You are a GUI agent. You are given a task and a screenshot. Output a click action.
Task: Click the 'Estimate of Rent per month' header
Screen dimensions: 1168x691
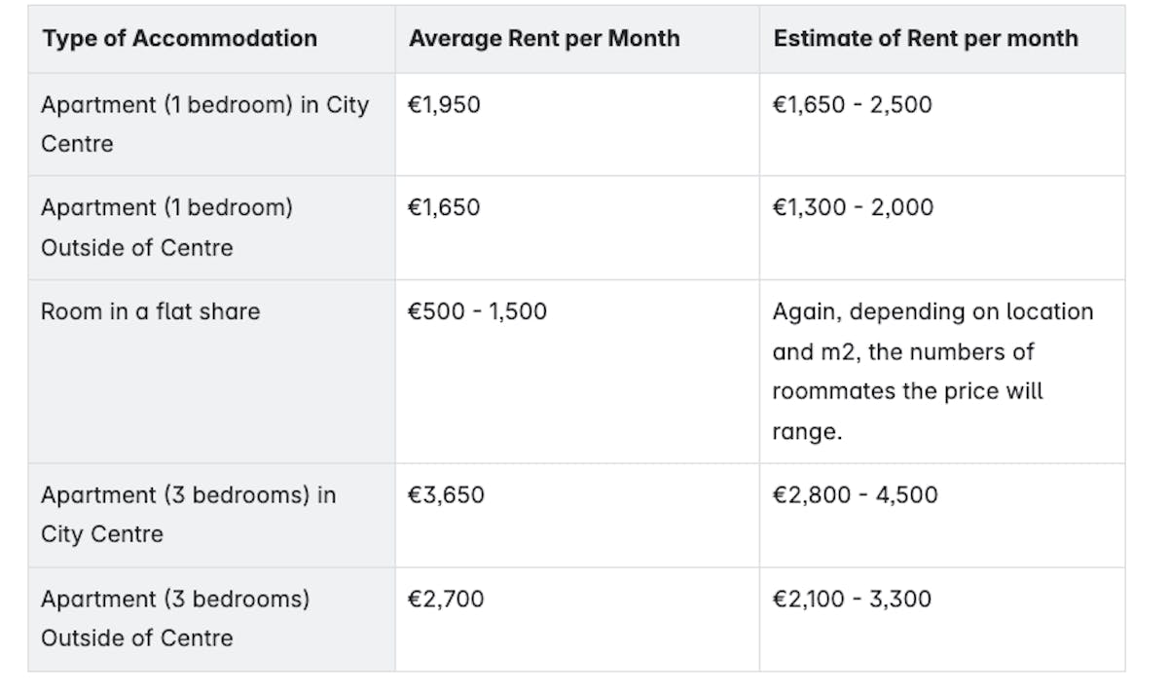926,39
